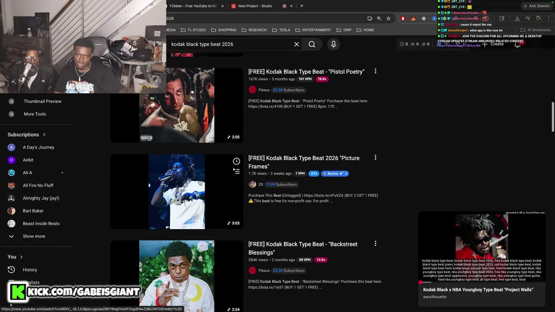
Task: Add Picture Frames video to queue
Action: [x=236, y=171]
